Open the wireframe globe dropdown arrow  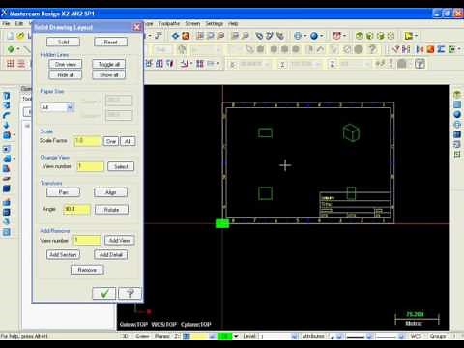point(304,36)
